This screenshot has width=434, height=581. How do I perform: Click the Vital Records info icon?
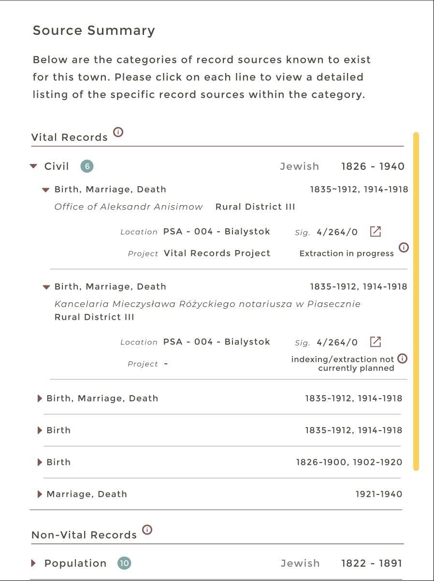(x=118, y=132)
